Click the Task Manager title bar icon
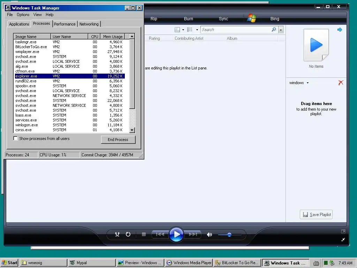 (8, 8)
